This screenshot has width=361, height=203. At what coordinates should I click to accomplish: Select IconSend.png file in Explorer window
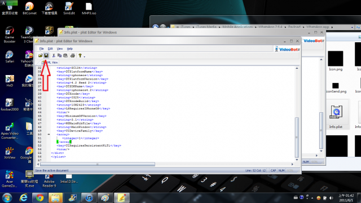point(336,88)
